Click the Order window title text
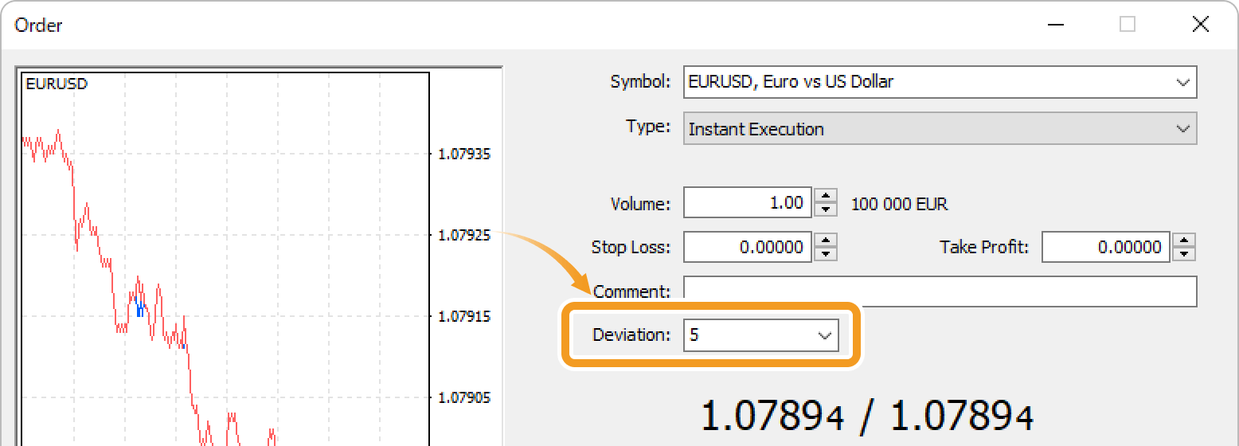 (x=39, y=25)
